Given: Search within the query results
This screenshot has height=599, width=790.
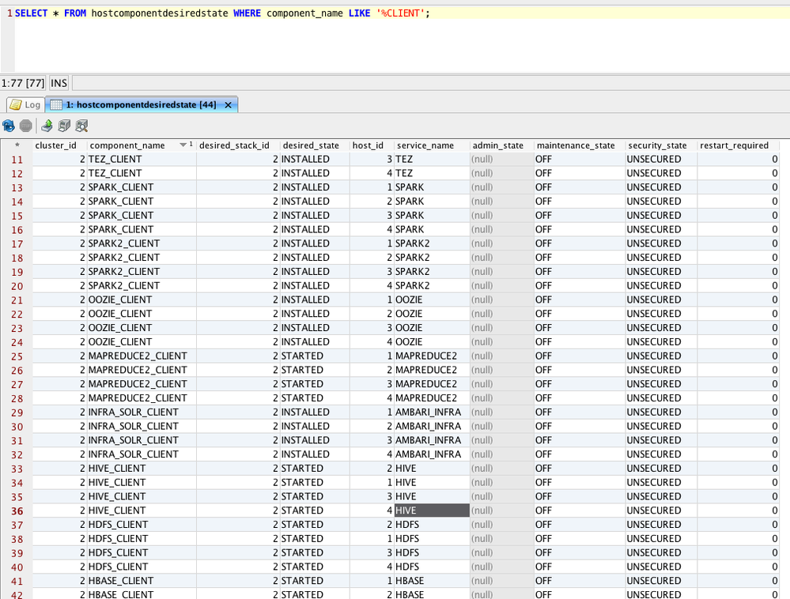Looking at the screenshot, I should point(79,125).
